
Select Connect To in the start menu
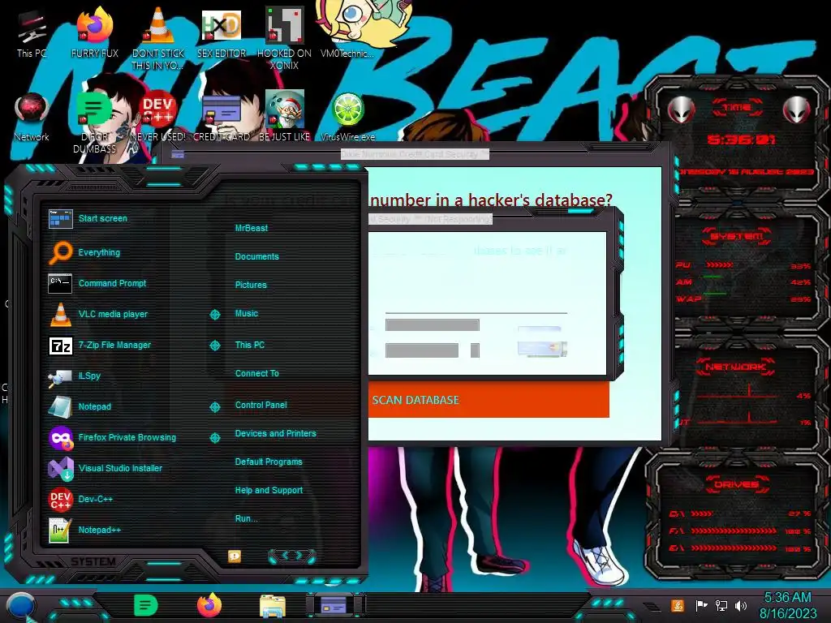point(256,373)
